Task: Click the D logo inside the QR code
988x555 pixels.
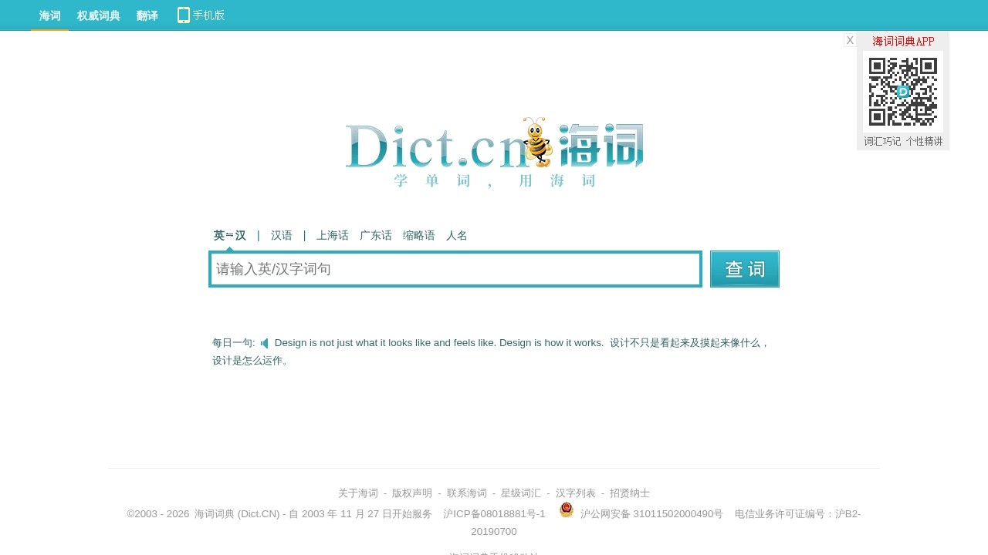Action: pos(902,92)
